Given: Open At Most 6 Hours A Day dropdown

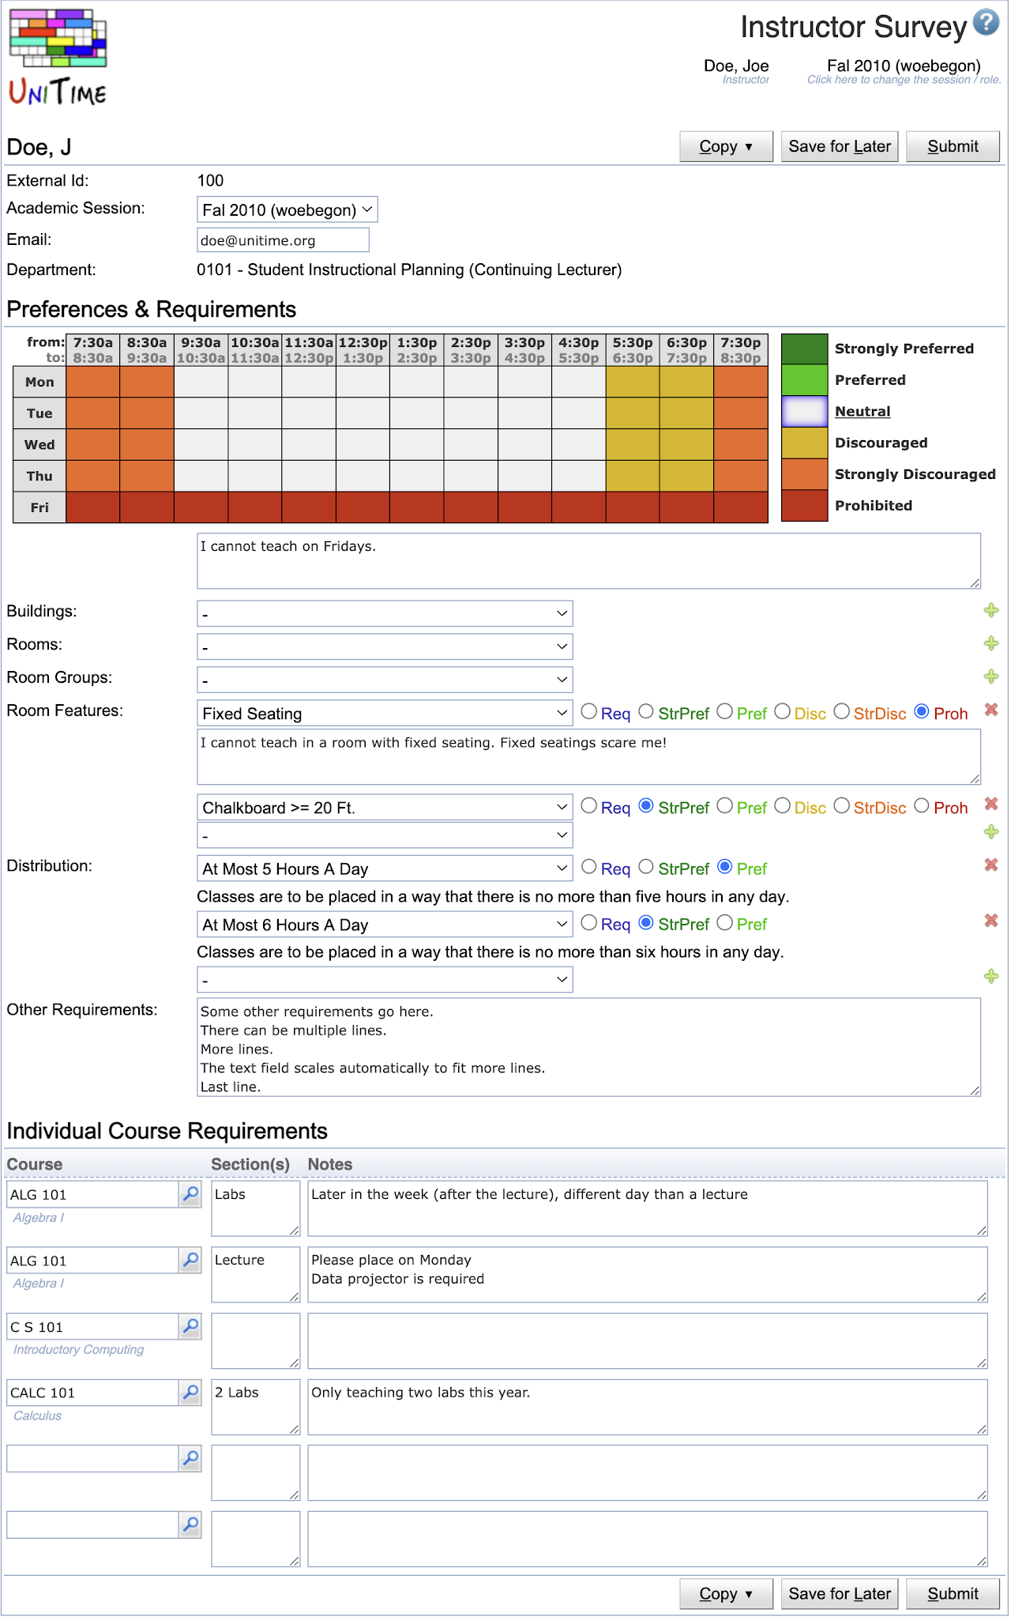Looking at the screenshot, I should coord(385,924).
